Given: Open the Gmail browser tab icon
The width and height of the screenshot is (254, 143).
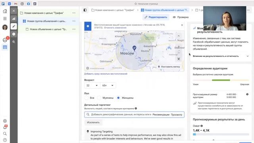Looking at the screenshot, I should tap(16, 4).
